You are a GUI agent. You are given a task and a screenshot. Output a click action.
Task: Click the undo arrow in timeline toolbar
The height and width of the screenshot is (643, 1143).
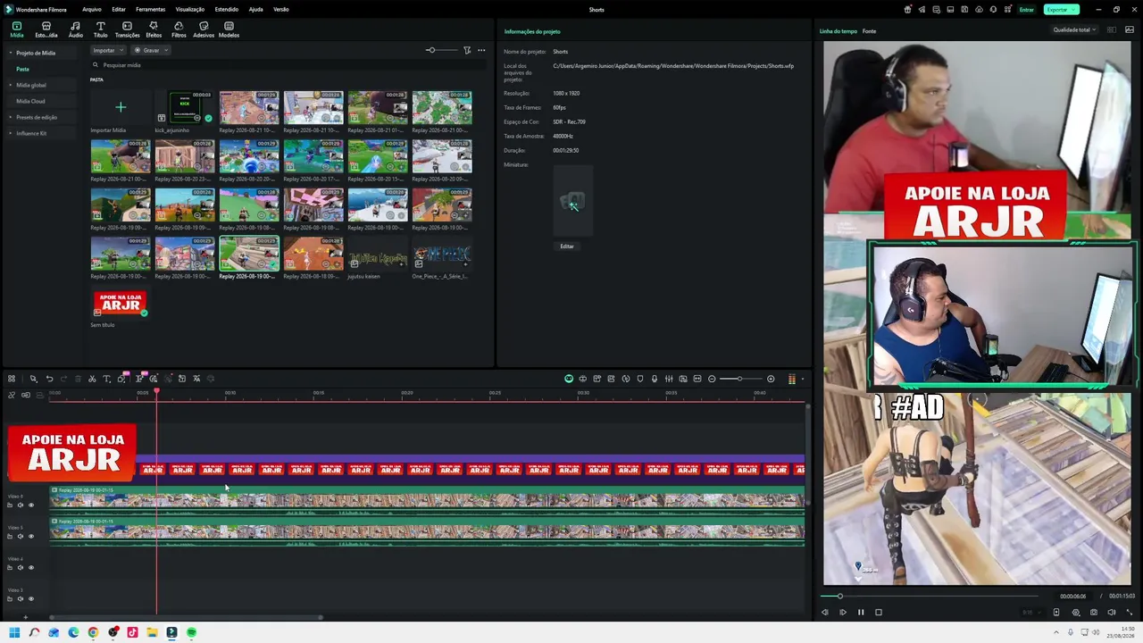click(49, 379)
